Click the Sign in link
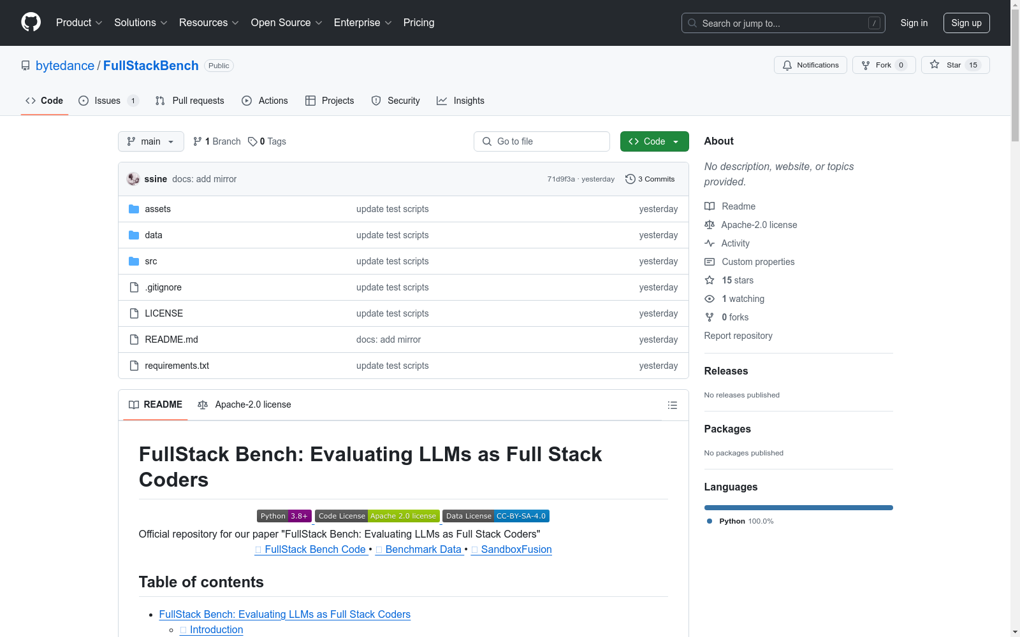1020x637 pixels. pyautogui.click(x=914, y=23)
